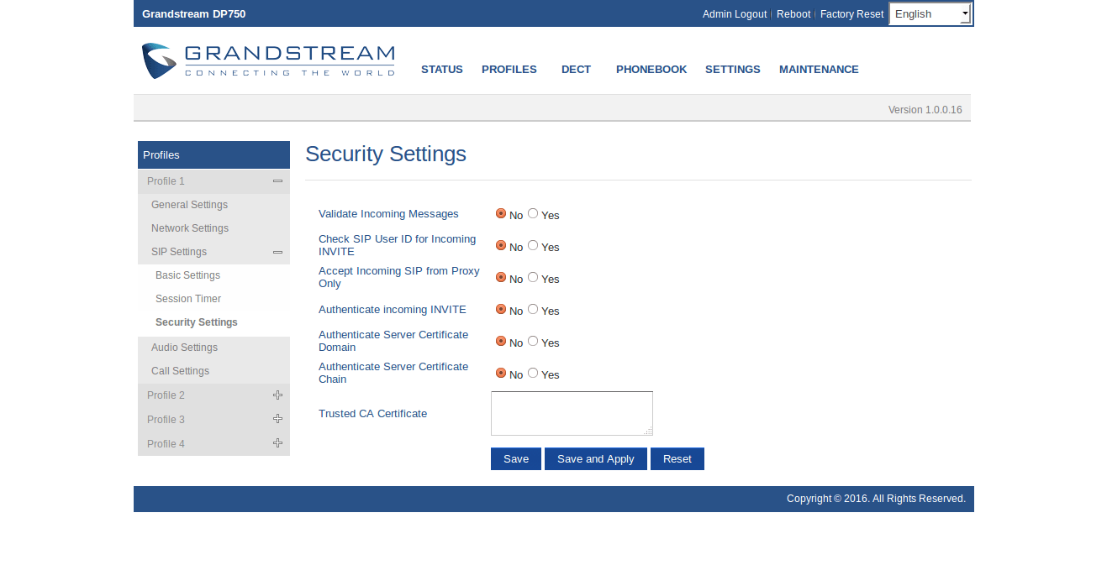Open the PHONEBOOK menu

click(x=651, y=70)
